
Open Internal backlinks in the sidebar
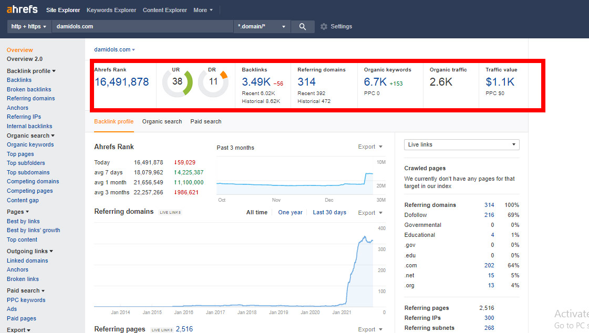29,126
